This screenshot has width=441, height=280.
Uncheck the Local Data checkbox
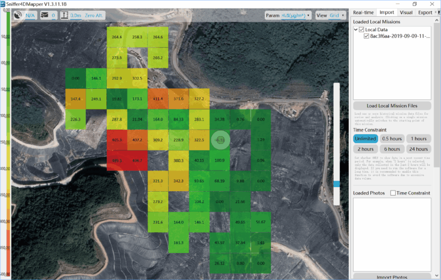[362, 29]
